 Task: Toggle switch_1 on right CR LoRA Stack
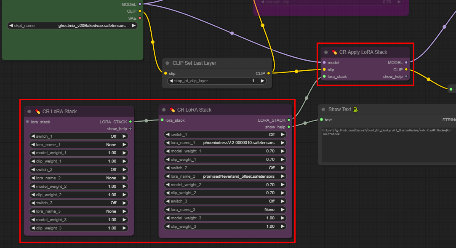(225, 135)
